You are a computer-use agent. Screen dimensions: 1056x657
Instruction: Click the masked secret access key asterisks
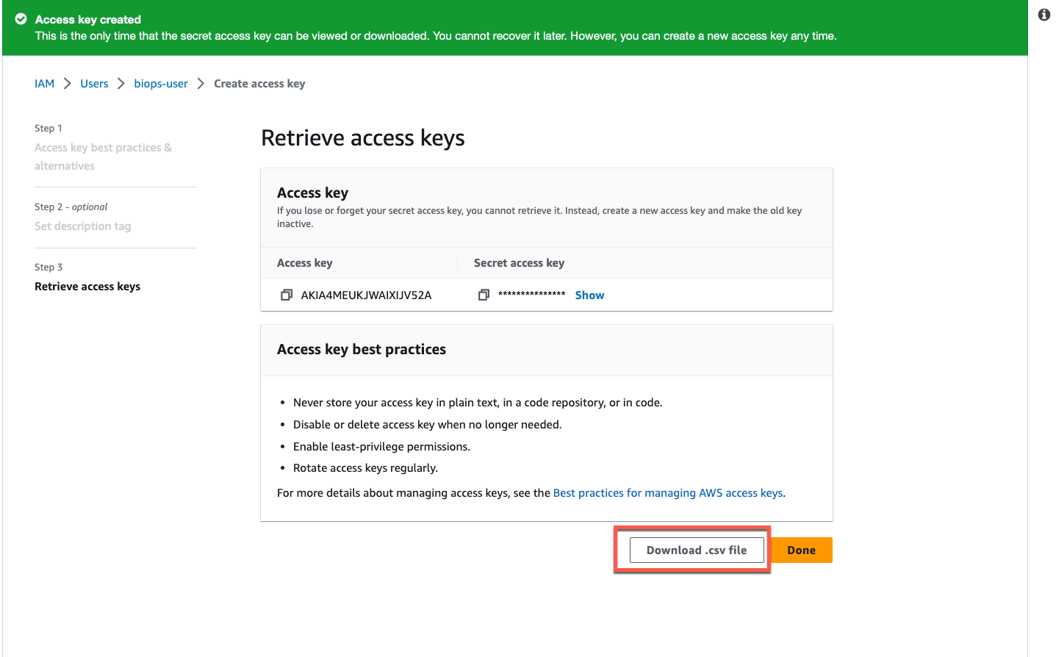[531, 295]
